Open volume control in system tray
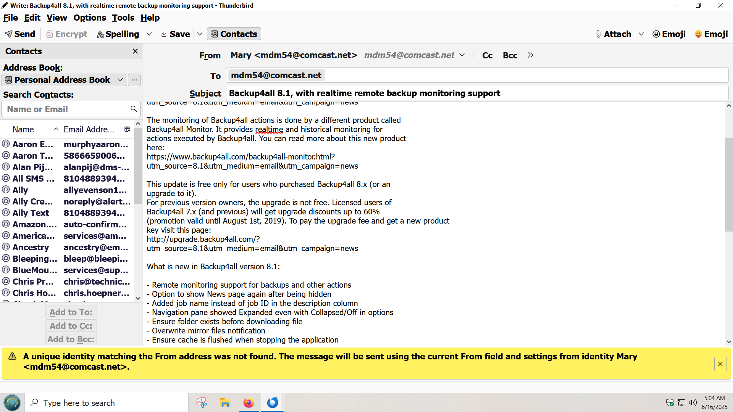 point(693,402)
